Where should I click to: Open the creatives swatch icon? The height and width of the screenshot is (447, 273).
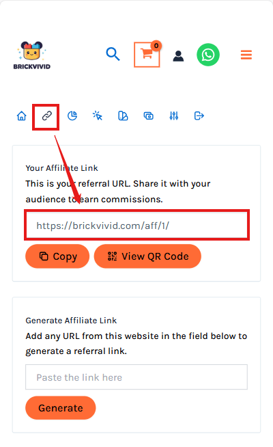coord(123,116)
